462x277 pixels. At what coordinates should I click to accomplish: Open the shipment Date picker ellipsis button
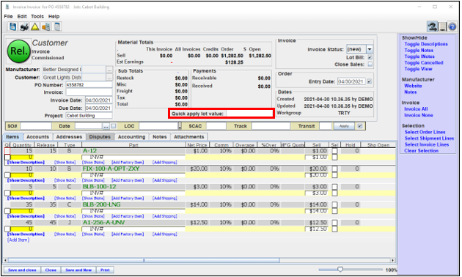point(106,126)
